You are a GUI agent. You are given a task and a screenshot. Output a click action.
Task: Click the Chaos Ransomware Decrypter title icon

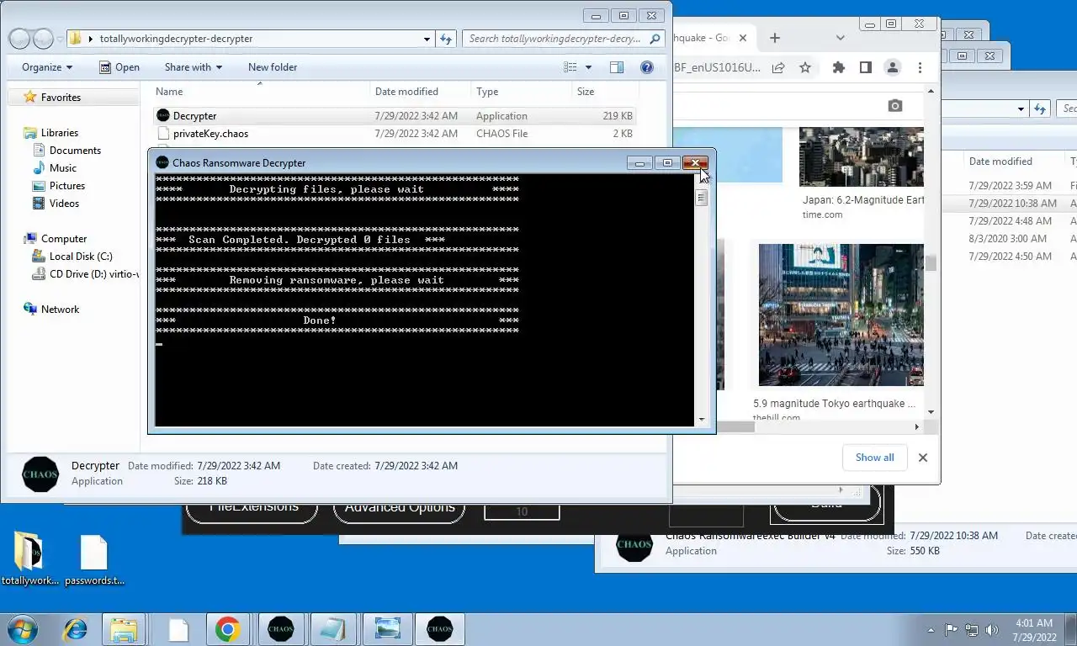click(162, 162)
